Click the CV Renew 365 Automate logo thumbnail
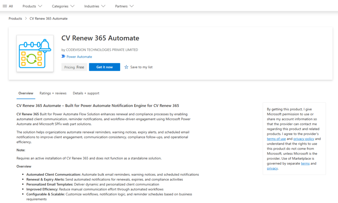This screenshot has height=203, width=338. pyautogui.click(x=35, y=53)
